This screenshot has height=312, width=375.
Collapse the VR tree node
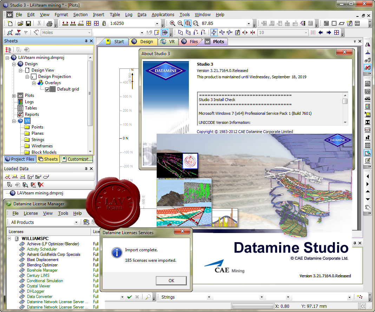14,121
